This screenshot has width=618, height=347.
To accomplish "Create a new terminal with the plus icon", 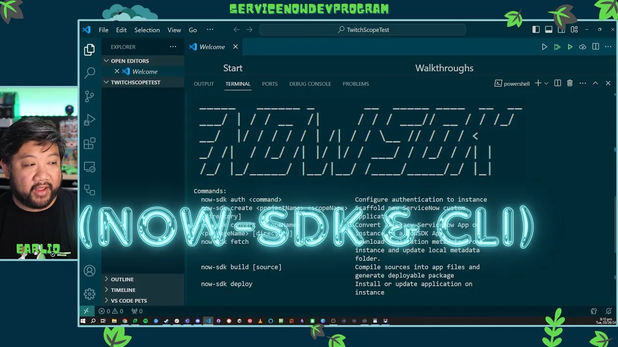I will coord(537,83).
